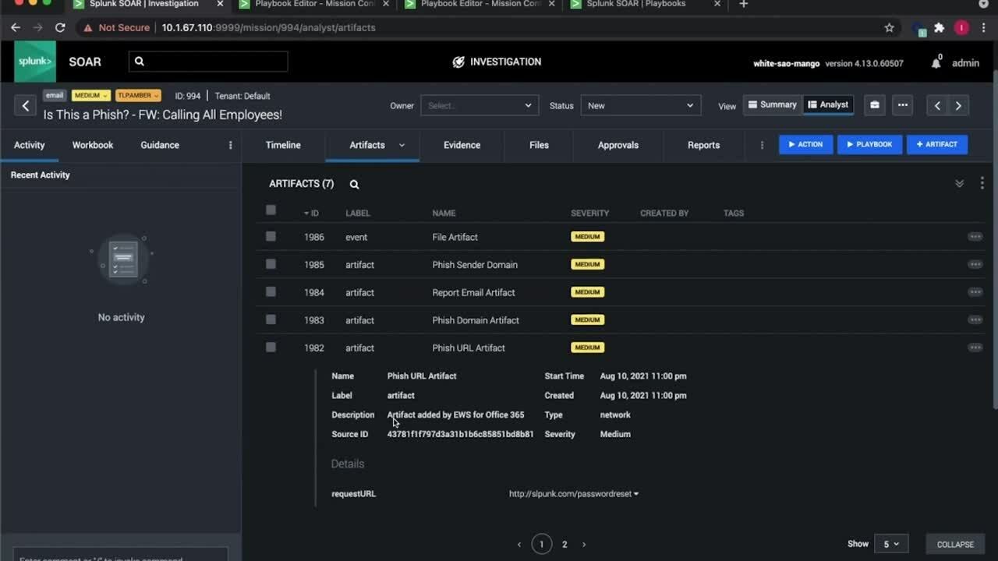Open the left panel tabs overflow menu

(230, 145)
